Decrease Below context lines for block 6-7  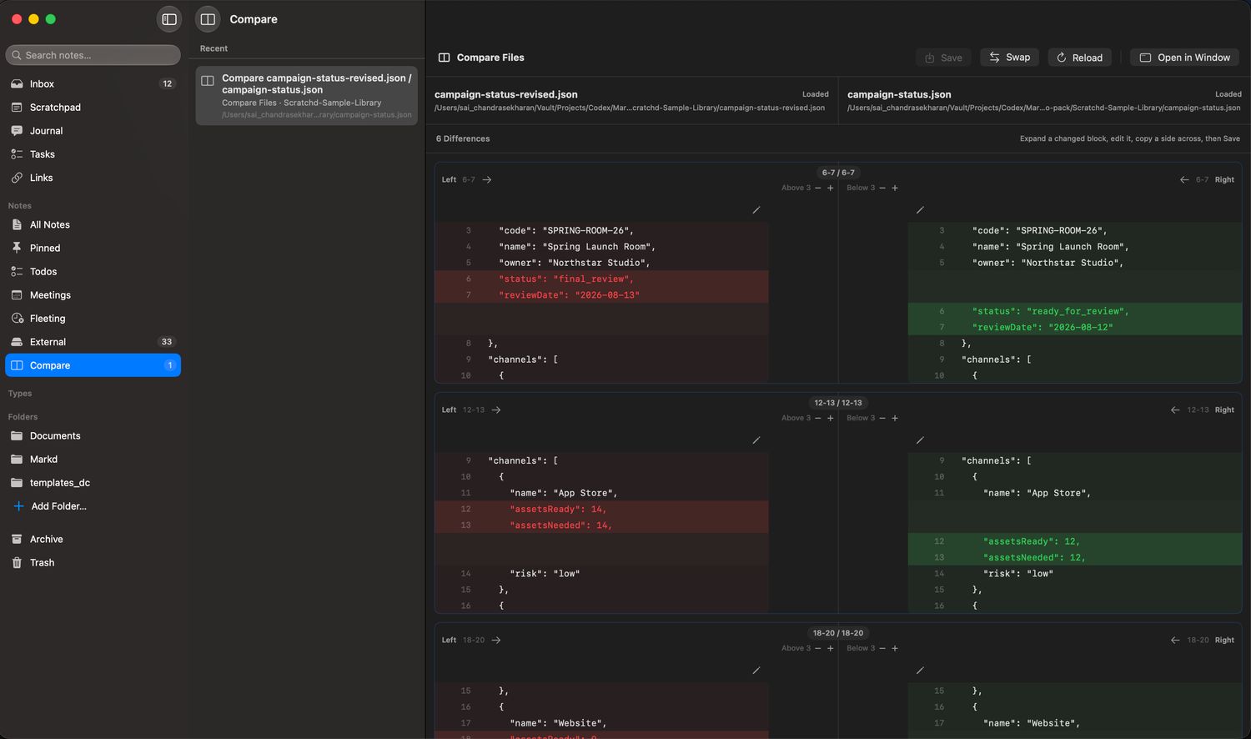tap(882, 189)
